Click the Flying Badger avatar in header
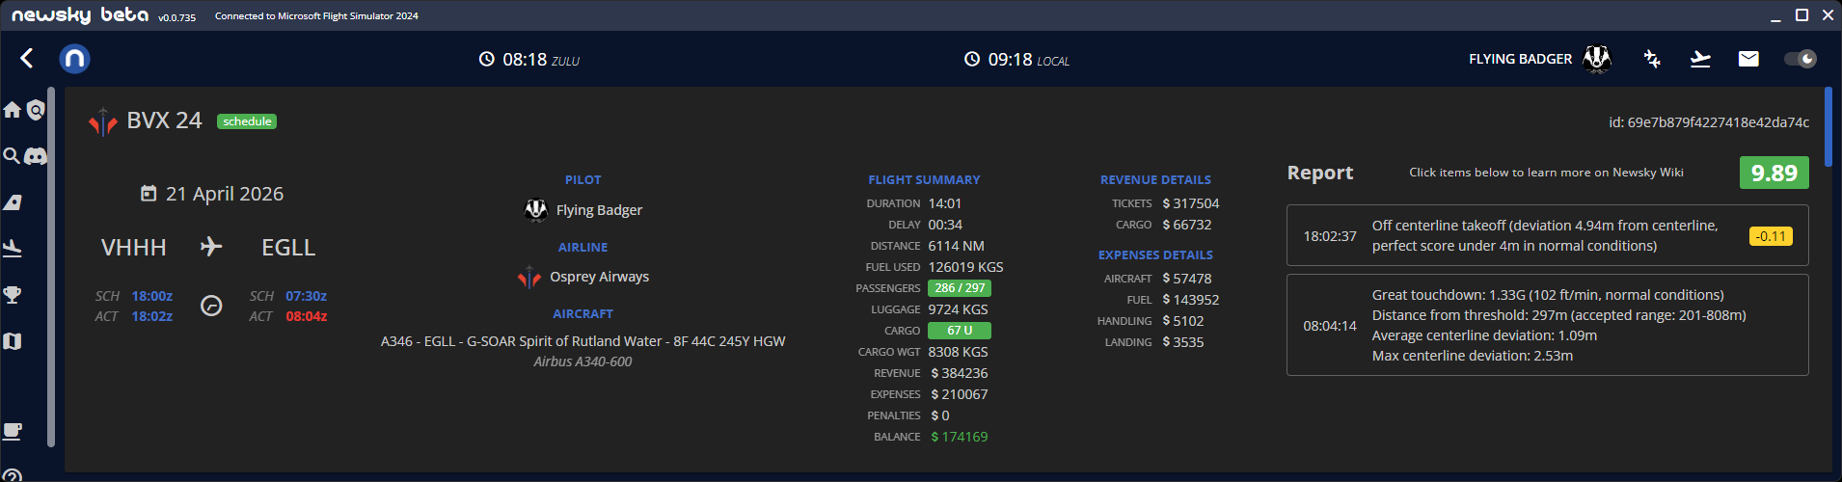This screenshot has height=482, width=1842. click(x=1597, y=59)
